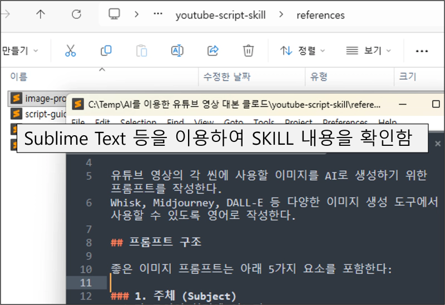This screenshot has width=445, height=305.
Task: Click the Delete trash can icon
Action: [x=248, y=51]
